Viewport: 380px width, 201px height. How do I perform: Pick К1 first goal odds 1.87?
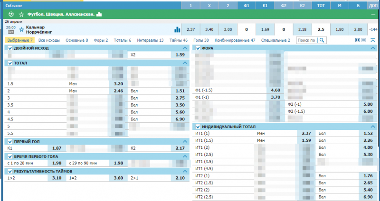coord(56,148)
